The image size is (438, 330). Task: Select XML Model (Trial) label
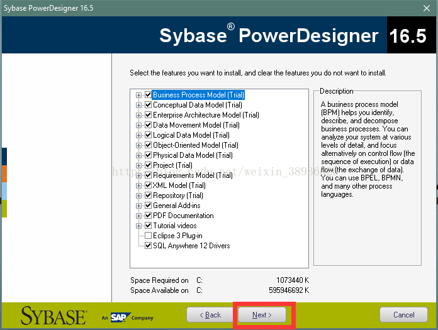(179, 185)
